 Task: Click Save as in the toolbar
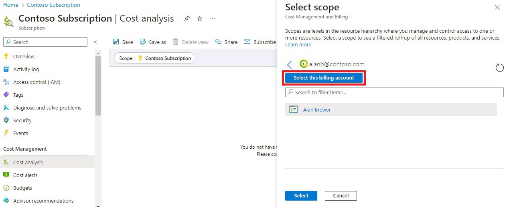click(x=153, y=42)
